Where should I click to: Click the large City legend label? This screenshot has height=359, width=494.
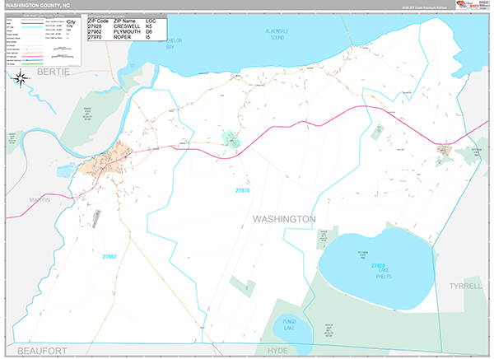click(x=71, y=22)
